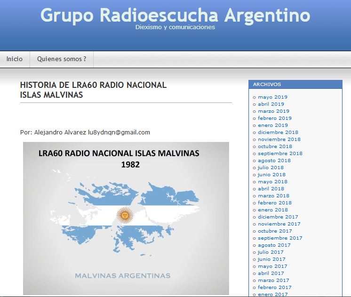Open the febrero 2017 archive

[x=275, y=288]
